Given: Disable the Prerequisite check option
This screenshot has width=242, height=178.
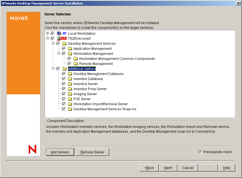Looking at the screenshot, I should click(200, 152).
